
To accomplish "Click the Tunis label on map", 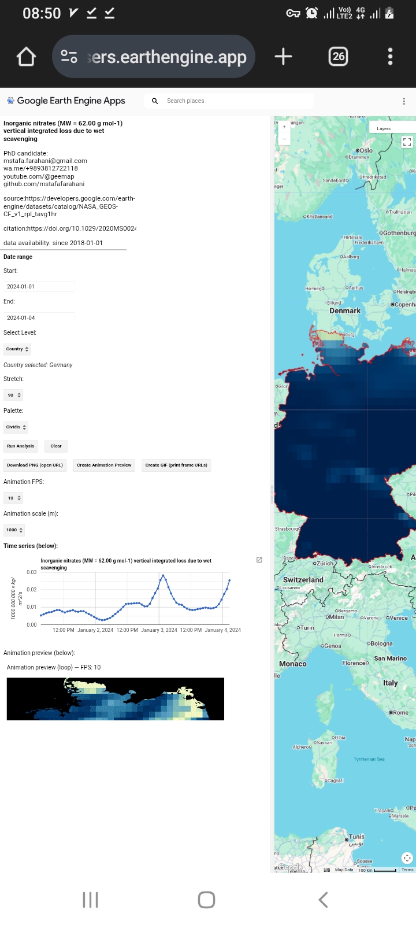I will pyautogui.click(x=356, y=837).
